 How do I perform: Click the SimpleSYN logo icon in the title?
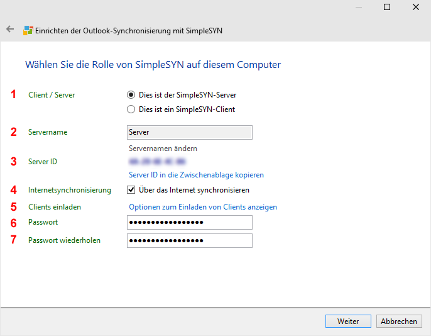tap(28, 30)
